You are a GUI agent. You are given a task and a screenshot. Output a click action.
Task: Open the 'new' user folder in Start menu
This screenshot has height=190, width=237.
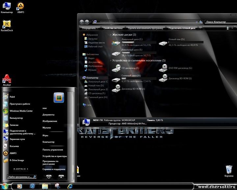click(45, 108)
